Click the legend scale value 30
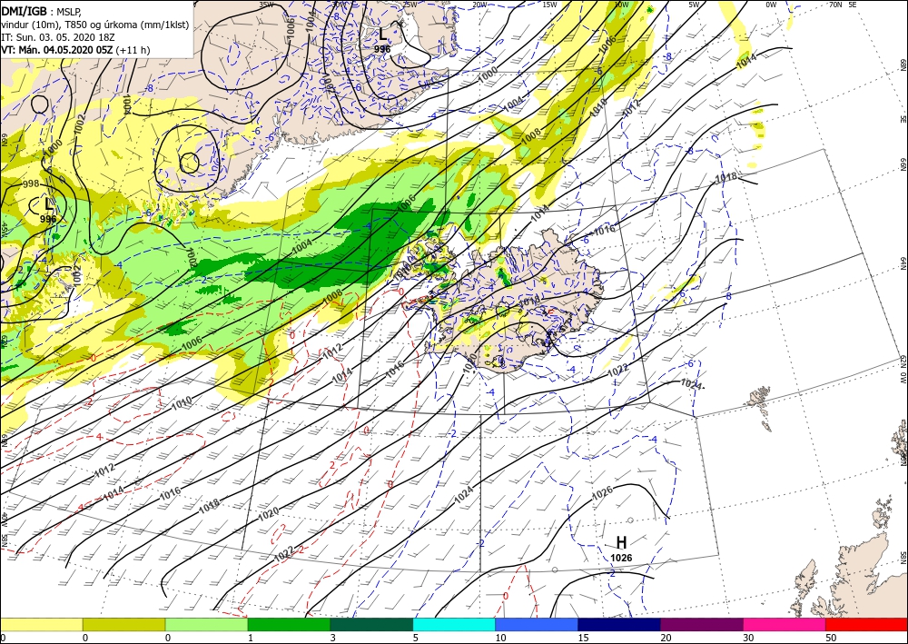Image resolution: width=908 pixels, height=644 pixels. pos(748,638)
